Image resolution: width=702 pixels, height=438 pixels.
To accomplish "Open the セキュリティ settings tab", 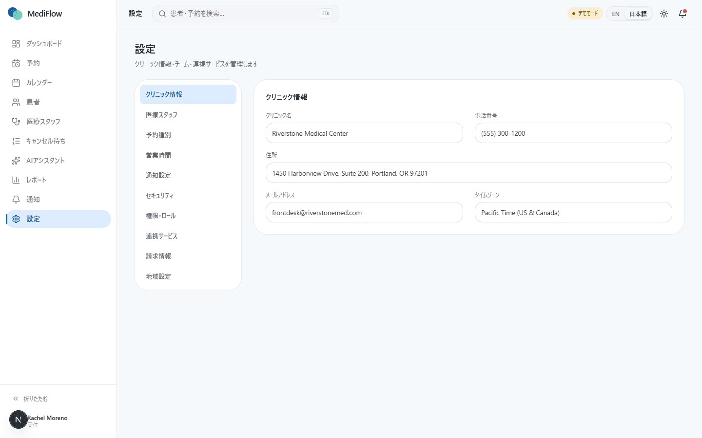I will [x=188, y=196].
